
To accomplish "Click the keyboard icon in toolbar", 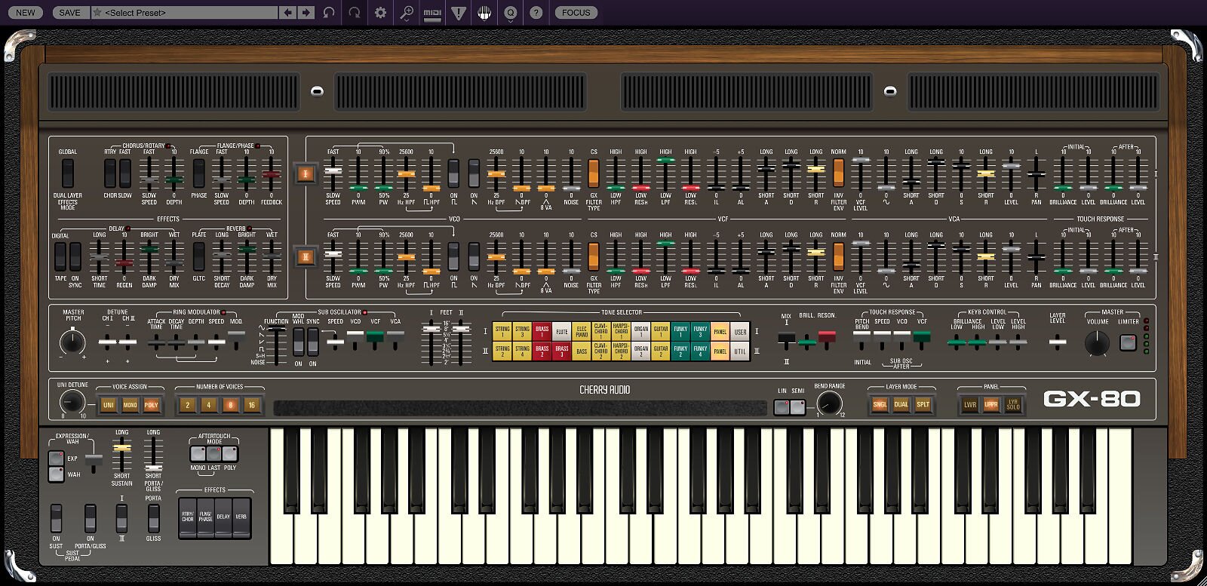I will (484, 13).
